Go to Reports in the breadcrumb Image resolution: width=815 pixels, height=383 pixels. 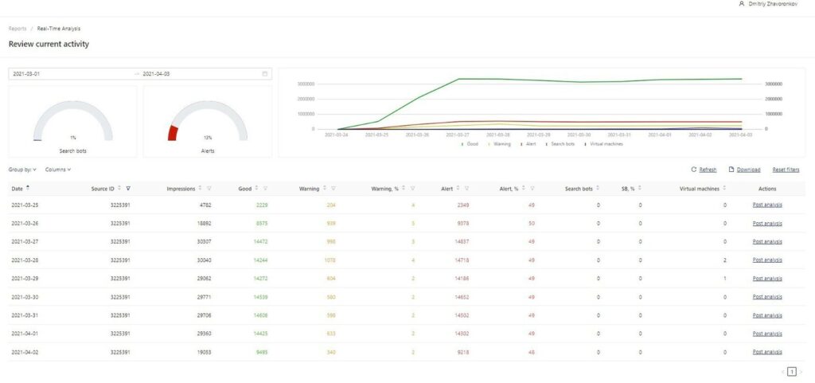pos(18,29)
